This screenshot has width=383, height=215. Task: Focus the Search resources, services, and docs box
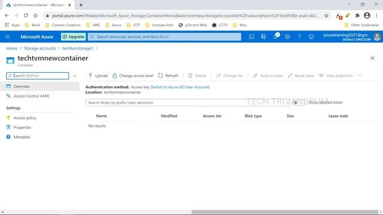coord(165,37)
